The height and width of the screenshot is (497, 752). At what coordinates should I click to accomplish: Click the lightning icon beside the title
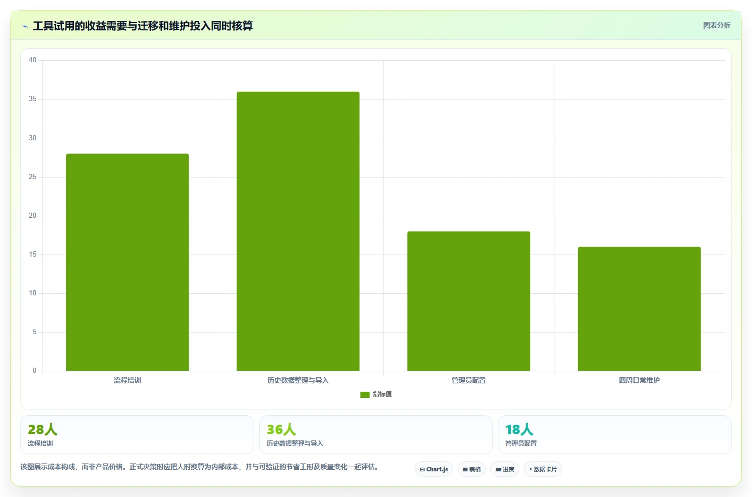click(x=25, y=26)
